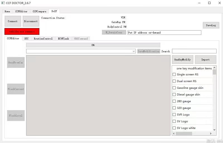Enable the SVR Logo checkbox
Viewport: 223px width, 143px height.
click(x=174, y=115)
